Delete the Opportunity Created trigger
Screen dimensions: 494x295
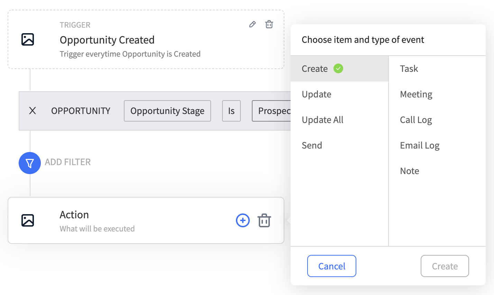(x=269, y=24)
